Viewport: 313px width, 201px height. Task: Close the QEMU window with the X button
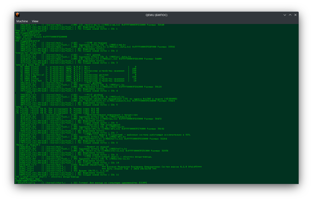296,15
